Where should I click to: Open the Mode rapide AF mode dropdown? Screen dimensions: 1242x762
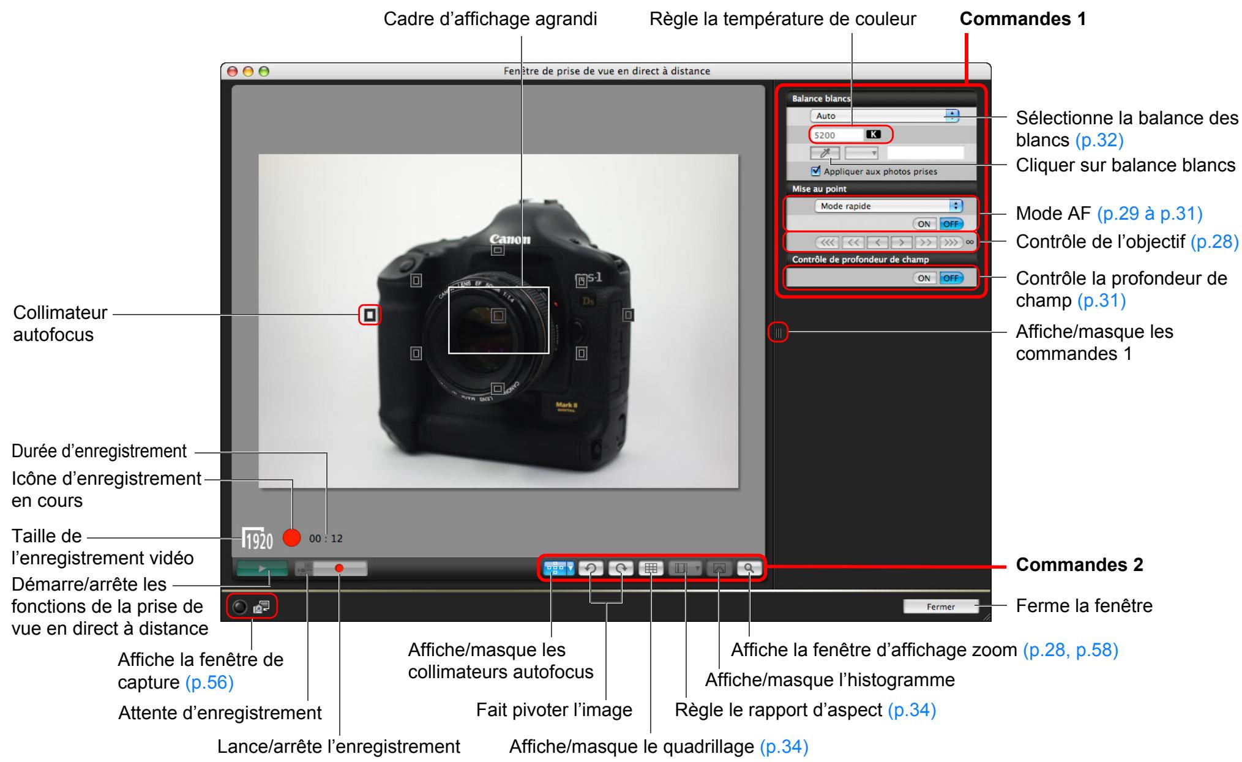pos(889,206)
